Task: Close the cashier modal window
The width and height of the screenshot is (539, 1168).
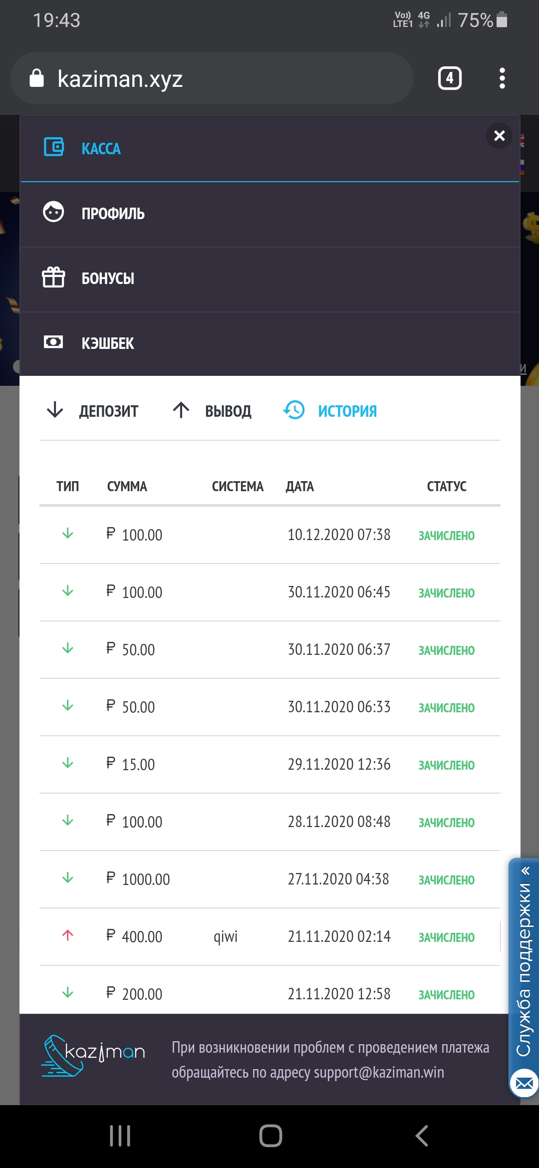Action: [499, 136]
